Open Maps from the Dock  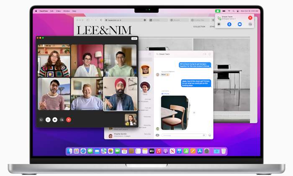[x=104, y=151]
